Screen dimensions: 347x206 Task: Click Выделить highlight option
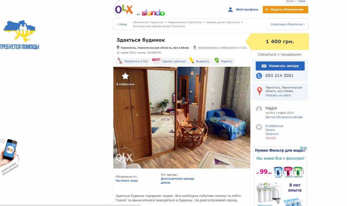[x=200, y=61]
